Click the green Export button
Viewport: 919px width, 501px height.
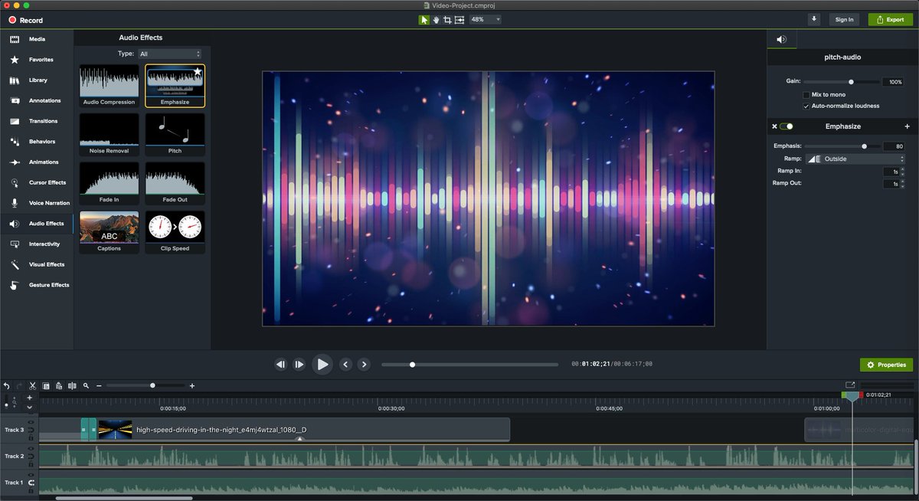(x=890, y=19)
